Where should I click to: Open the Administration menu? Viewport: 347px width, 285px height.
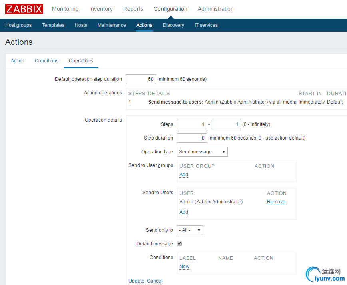[x=216, y=9]
